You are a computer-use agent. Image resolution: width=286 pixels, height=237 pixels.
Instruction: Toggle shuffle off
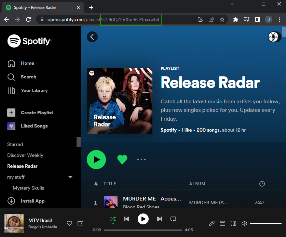(x=113, y=219)
